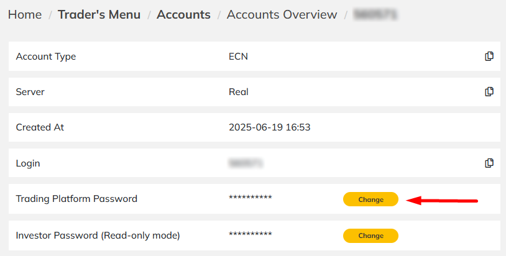Click the Trading Platform Password label

point(76,199)
